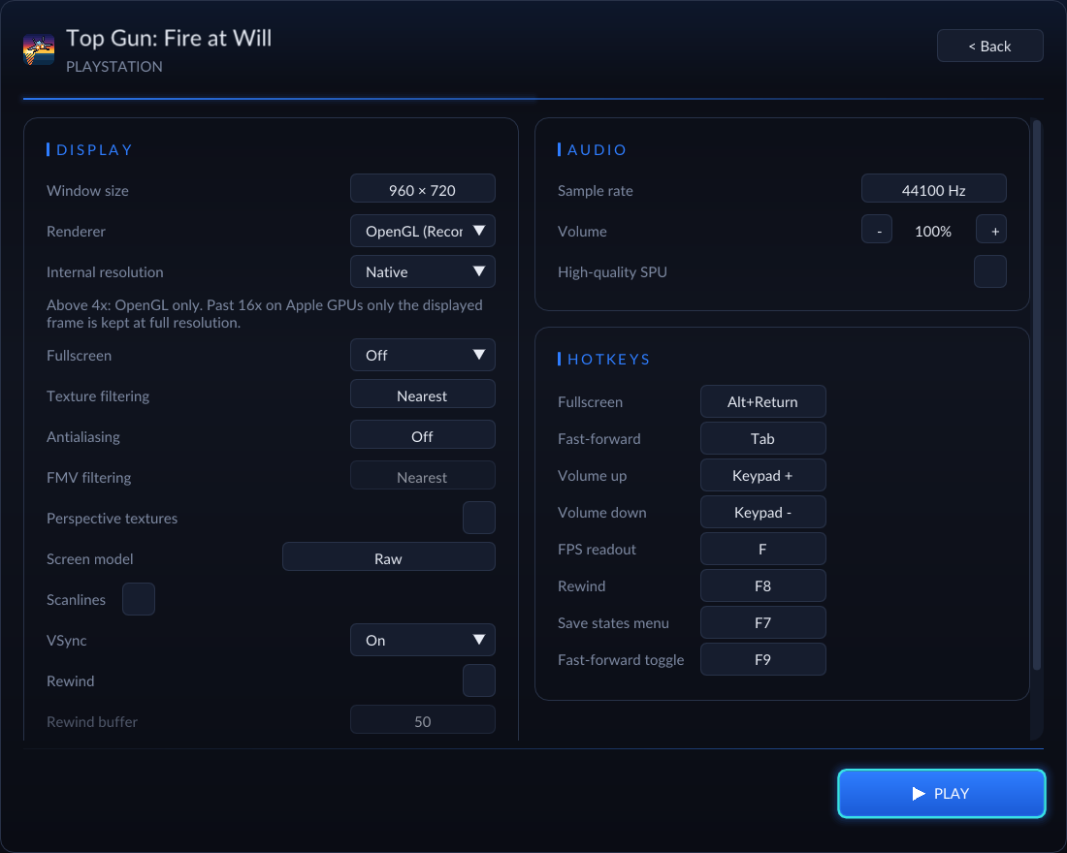Open the VSync dropdown

(x=423, y=640)
